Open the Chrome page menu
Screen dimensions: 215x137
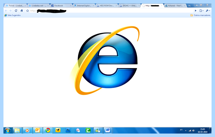pyautogui.click(x=201, y=10)
